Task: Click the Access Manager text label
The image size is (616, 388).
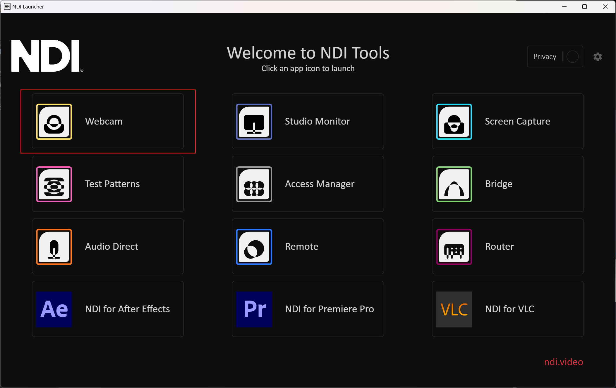Action: point(320,184)
